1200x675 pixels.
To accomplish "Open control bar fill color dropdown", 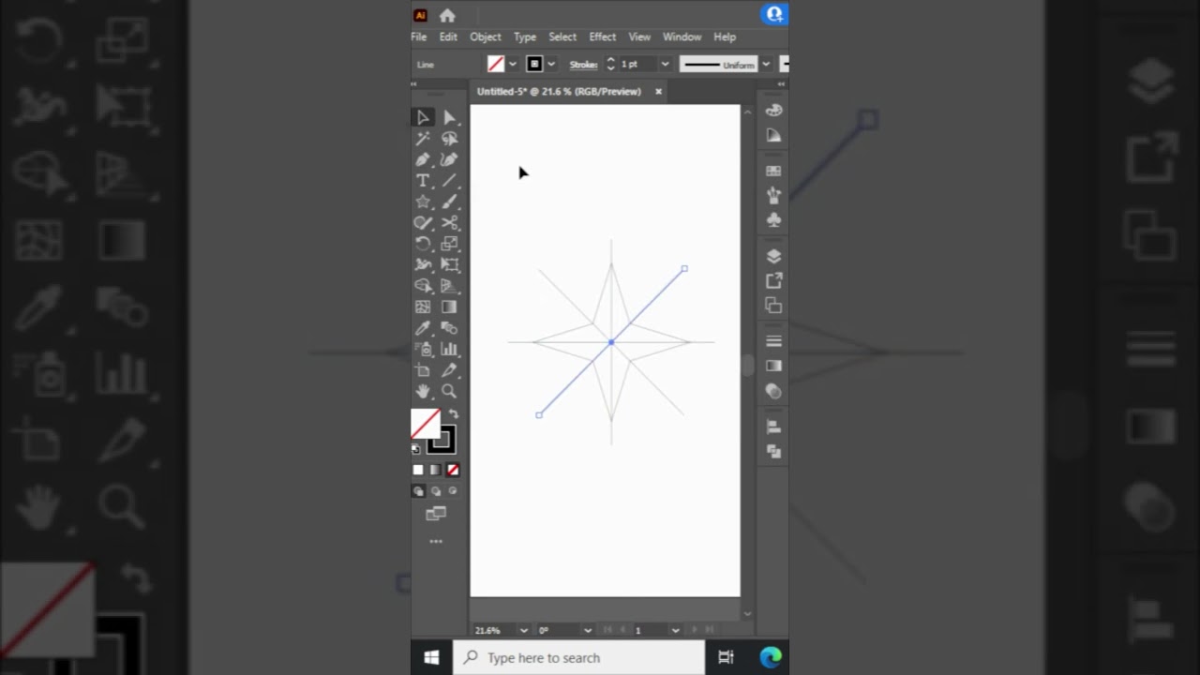I will point(513,65).
